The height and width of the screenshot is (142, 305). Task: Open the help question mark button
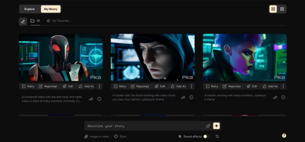coord(284,135)
